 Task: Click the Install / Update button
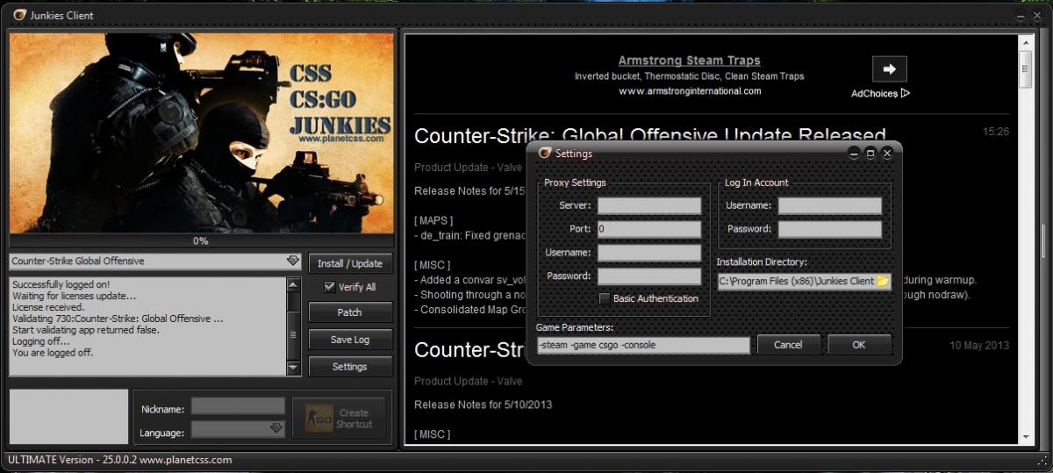click(x=350, y=263)
